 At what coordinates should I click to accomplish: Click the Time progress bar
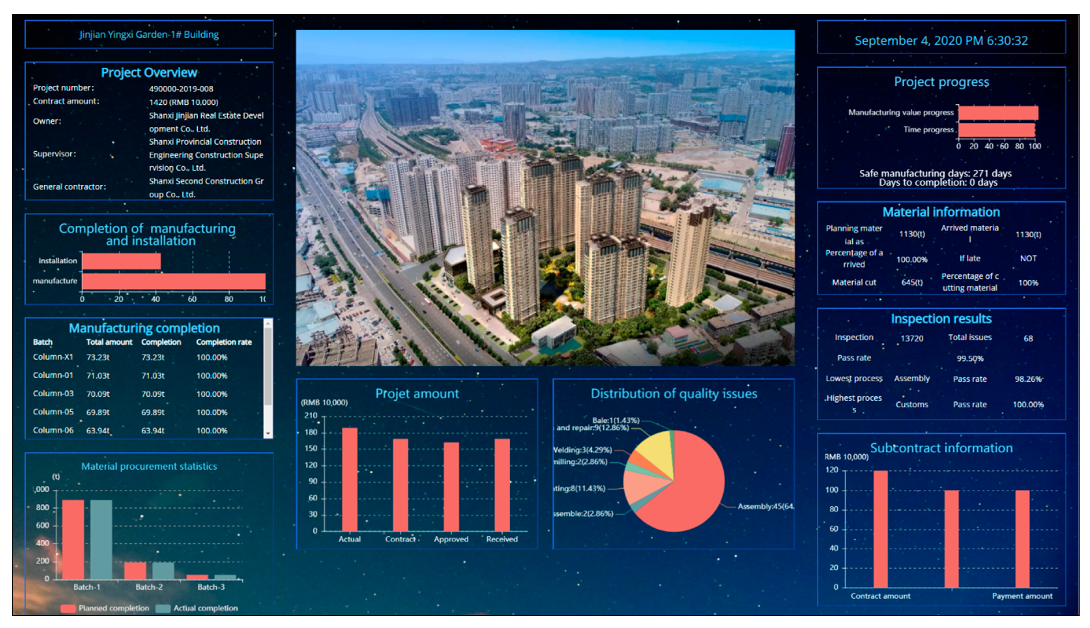coord(997,130)
